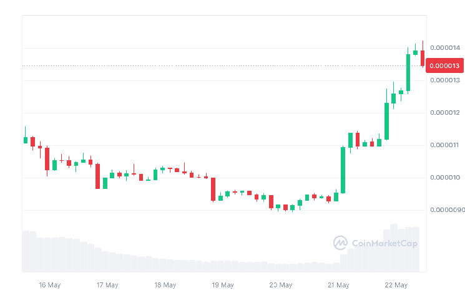Select the 22 May date label
The image size is (465, 293).
(x=396, y=285)
